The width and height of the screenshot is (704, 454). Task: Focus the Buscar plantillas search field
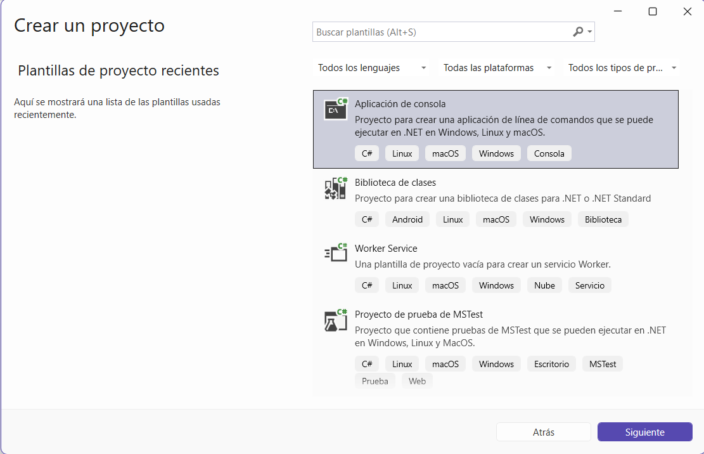[x=440, y=32]
